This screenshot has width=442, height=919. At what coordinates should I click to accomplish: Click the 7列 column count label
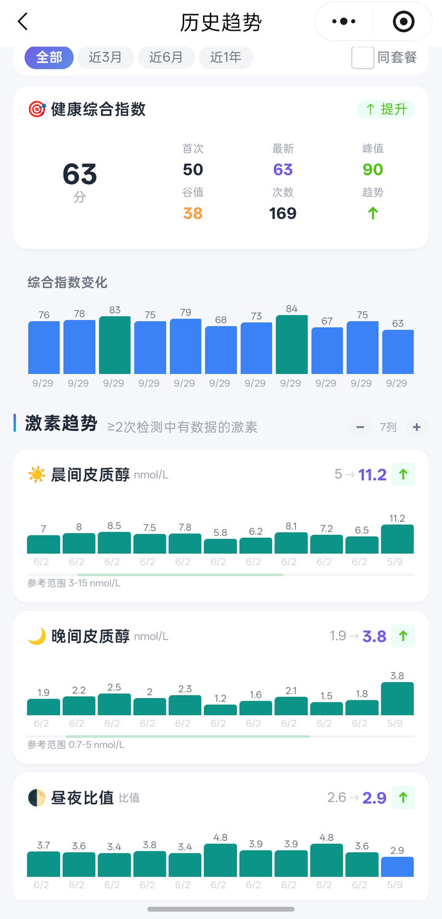tap(388, 427)
